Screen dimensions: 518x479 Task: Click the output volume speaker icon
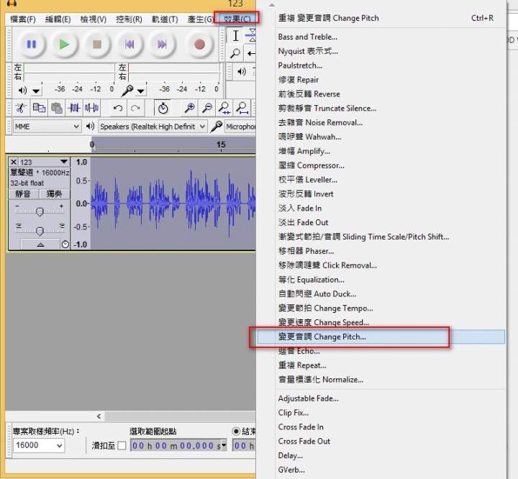click(242, 71)
